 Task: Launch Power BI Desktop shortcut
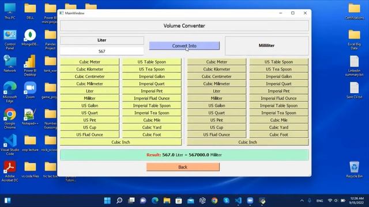tap(30, 66)
